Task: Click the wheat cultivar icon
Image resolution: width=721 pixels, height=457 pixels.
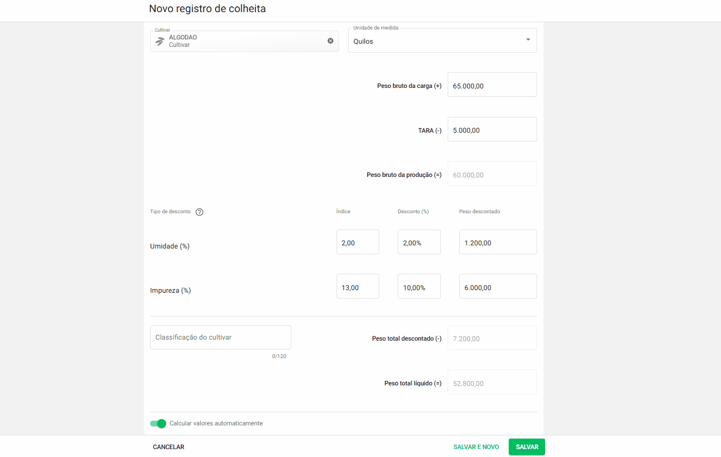Action: (x=160, y=41)
